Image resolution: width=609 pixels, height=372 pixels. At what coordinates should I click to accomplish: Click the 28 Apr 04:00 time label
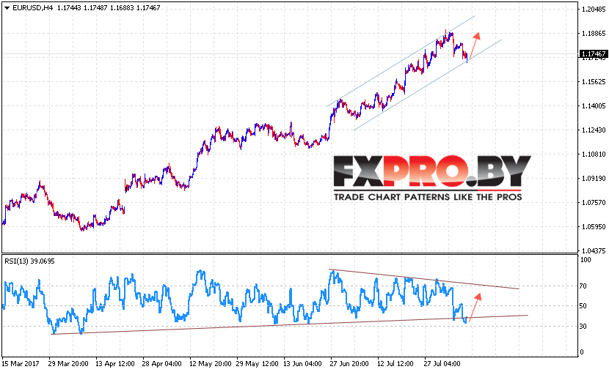coord(161,364)
